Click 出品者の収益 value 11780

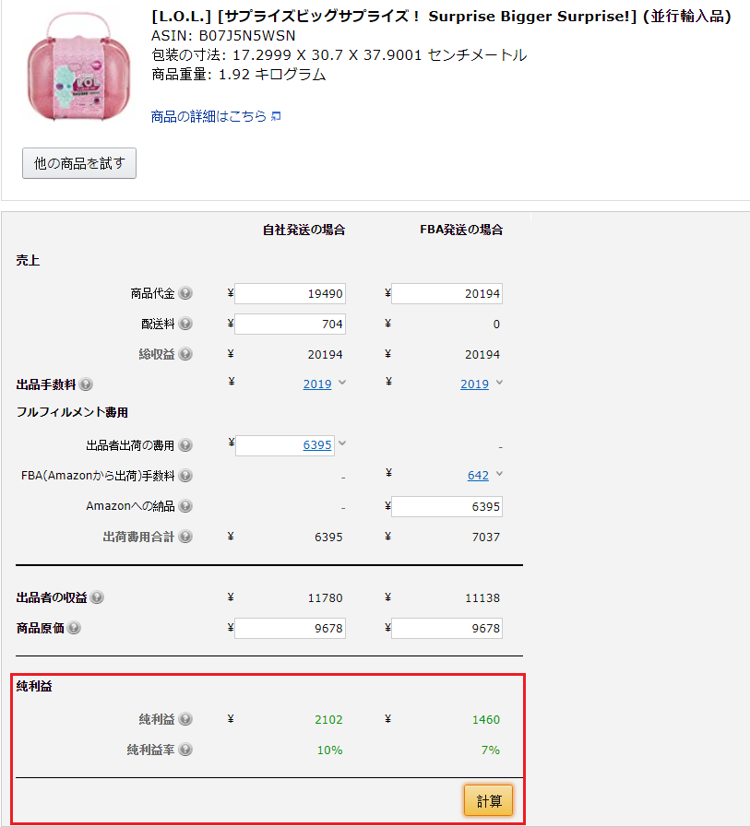(325, 598)
